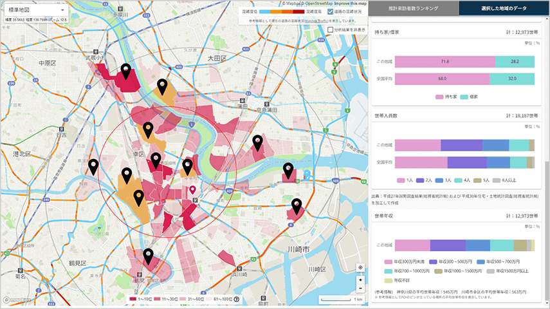Click the map zoom in plus button

point(360,280)
